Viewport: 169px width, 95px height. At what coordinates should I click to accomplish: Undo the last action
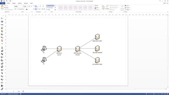7,1
